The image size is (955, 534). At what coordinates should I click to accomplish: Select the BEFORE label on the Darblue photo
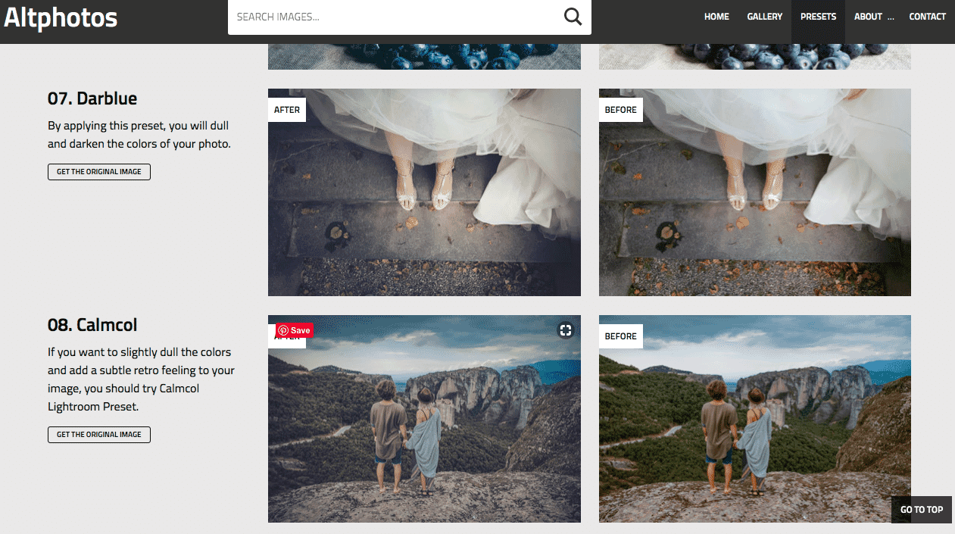click(x=620, y=109)
